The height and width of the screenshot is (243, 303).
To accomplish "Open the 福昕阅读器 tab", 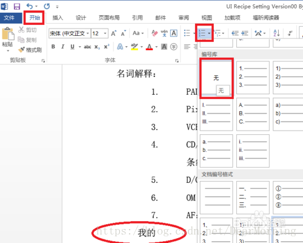I will 266,18.
